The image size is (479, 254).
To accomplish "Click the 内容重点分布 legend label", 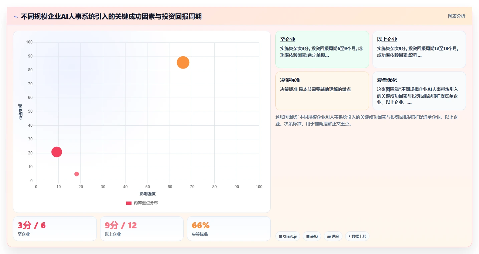I will pyautogui.click(x=146, y=203).
